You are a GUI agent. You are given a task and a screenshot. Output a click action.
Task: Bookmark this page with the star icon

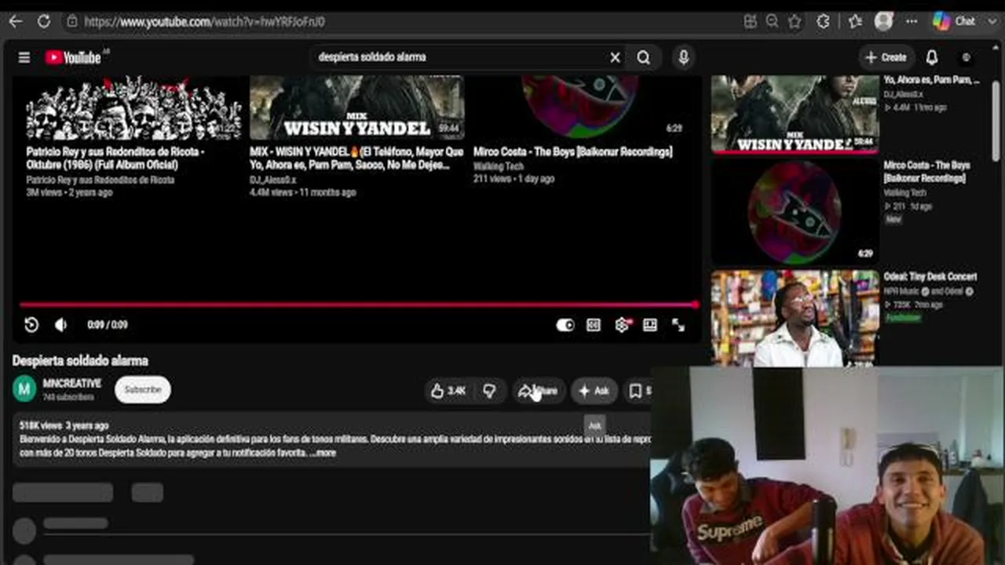795,22
